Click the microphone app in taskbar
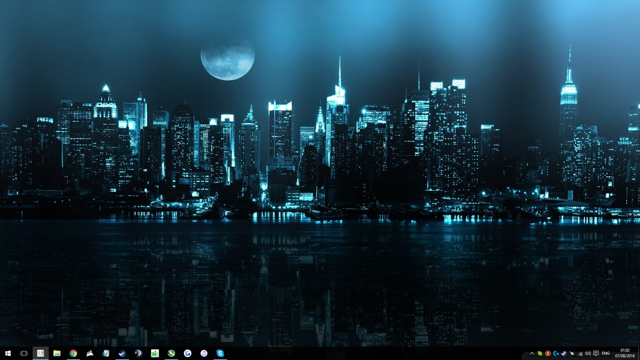The width and height of the screenshot is (640, 360). [x=40, y=353]
